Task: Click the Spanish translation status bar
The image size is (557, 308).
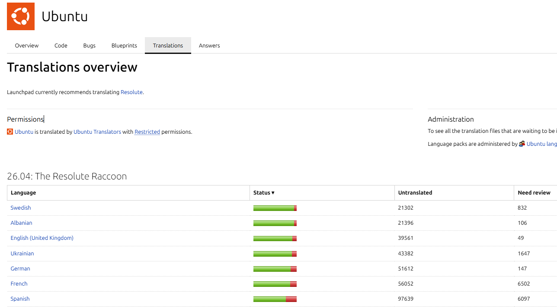Action: click(x=275, y=299)
